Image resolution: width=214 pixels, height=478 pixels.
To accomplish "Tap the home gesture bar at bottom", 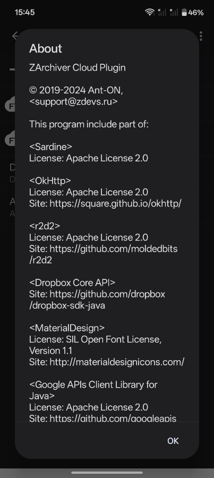I will tap(107, 473).
